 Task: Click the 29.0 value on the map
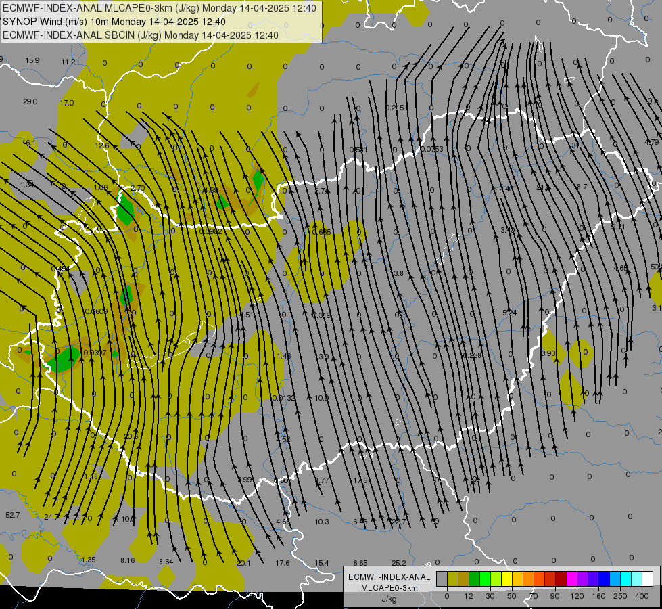click(x=30, y=102)
